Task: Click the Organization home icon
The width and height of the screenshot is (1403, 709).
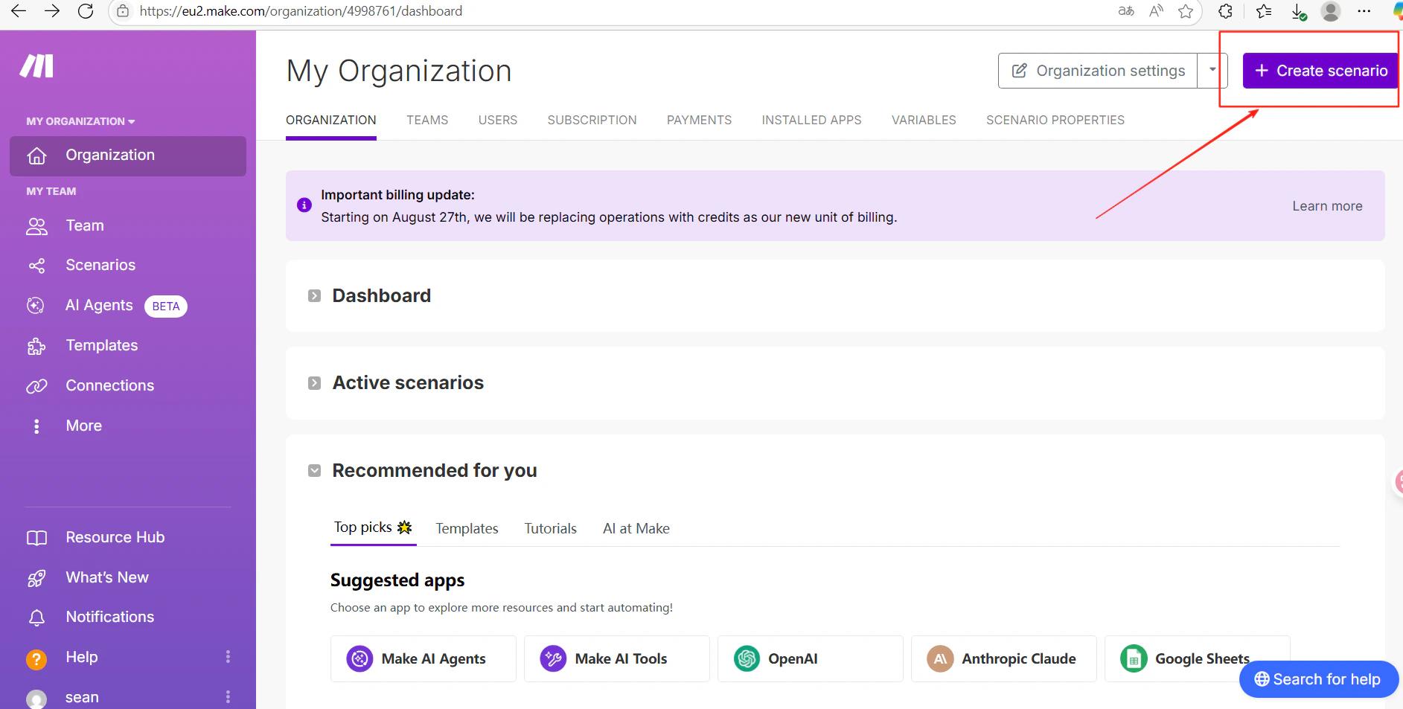Action: [x=36, y=155]
